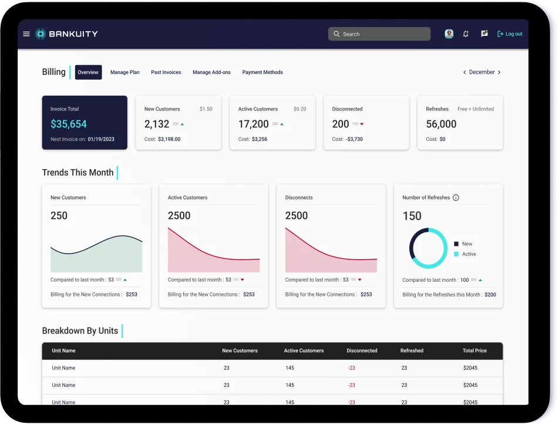Click the search magnifier icon

pos(336,33)
